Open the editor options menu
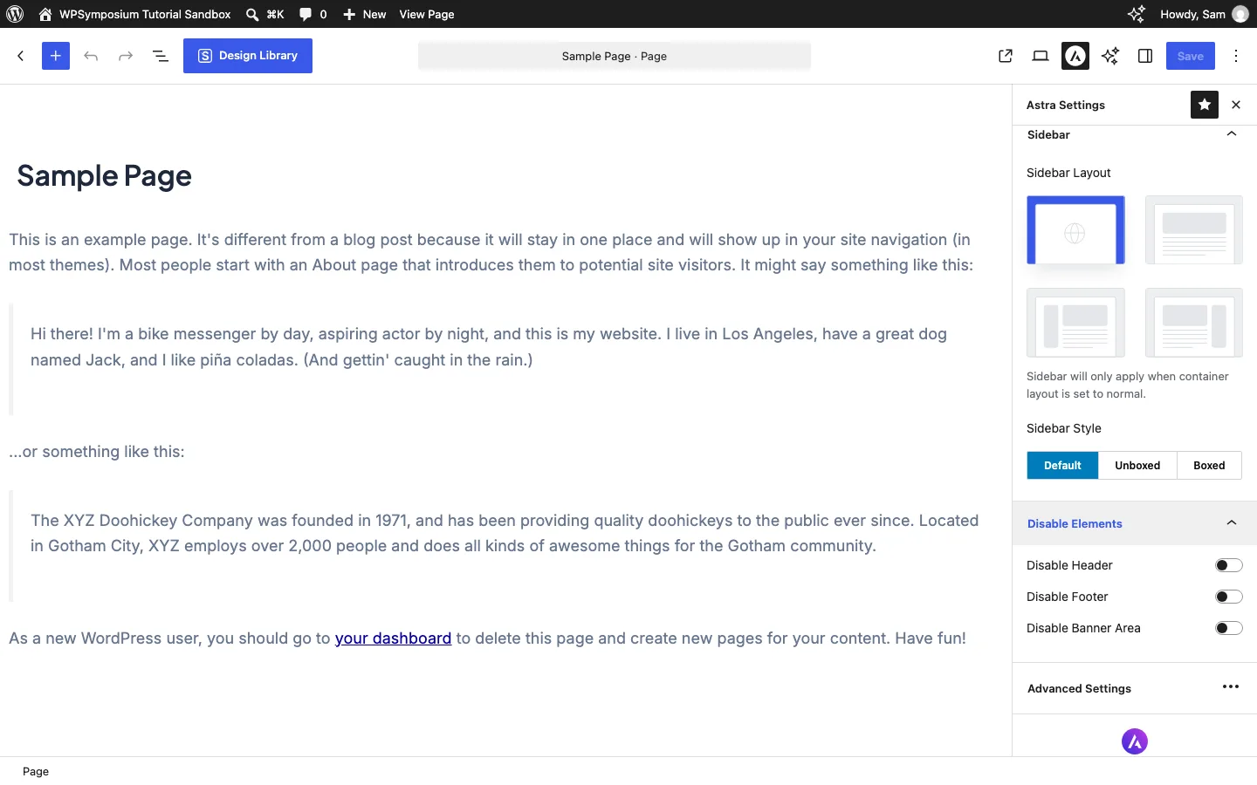1257x785 pixels. point(1236,56)
